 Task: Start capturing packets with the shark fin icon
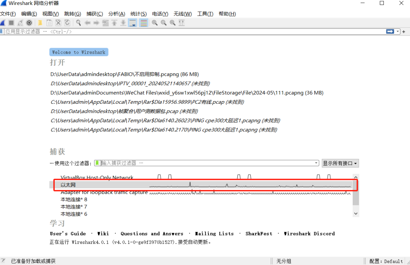tap(3, 23)
